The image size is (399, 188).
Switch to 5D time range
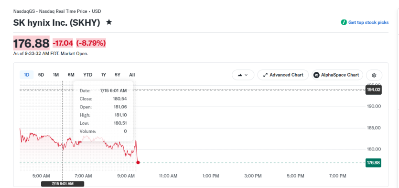[x=41, y=75]
